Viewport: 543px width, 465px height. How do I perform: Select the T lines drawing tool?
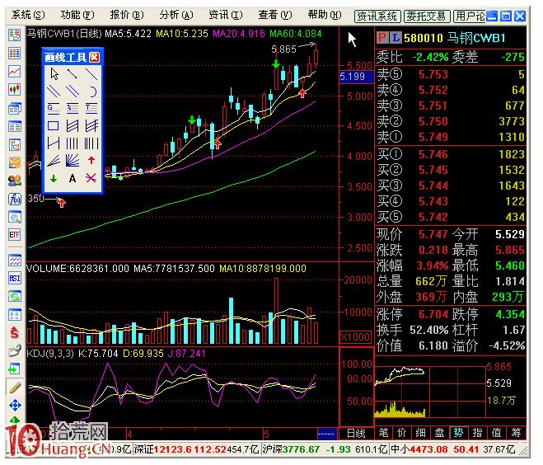point(91,109)
